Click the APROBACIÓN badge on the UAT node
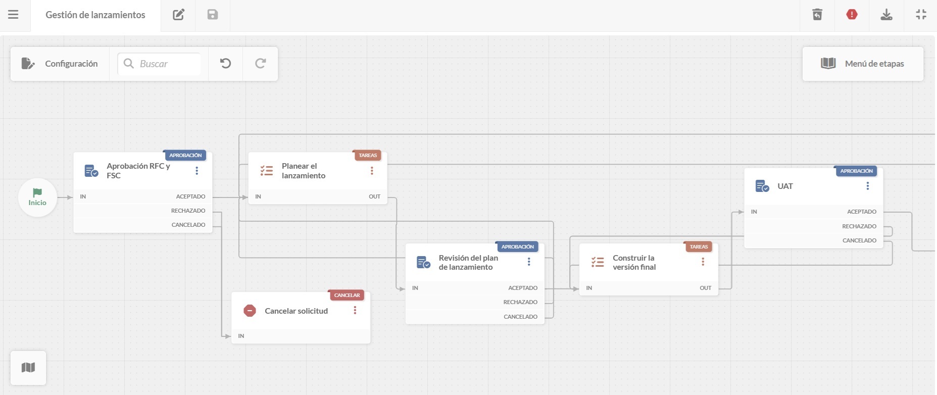 [857, 171]
